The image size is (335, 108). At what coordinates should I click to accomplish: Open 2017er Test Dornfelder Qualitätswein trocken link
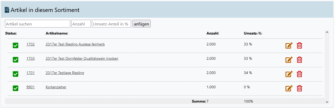[82, 59]
